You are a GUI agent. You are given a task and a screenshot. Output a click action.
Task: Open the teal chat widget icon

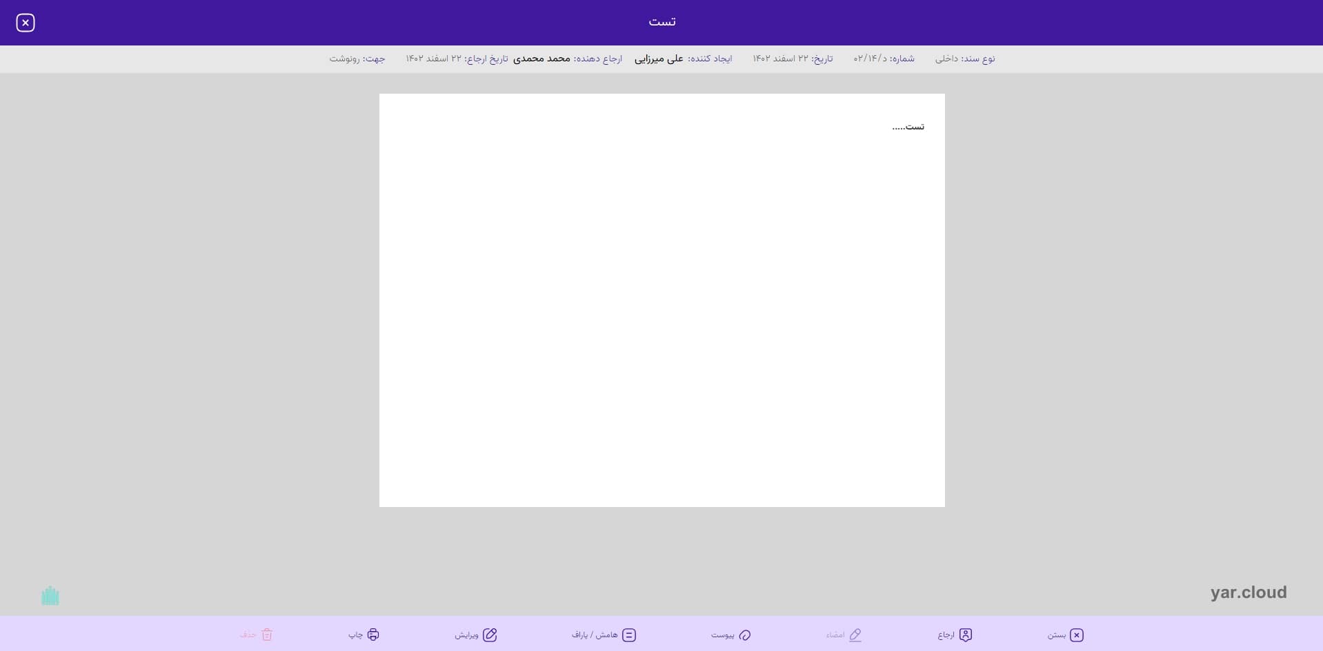(50, 596)
